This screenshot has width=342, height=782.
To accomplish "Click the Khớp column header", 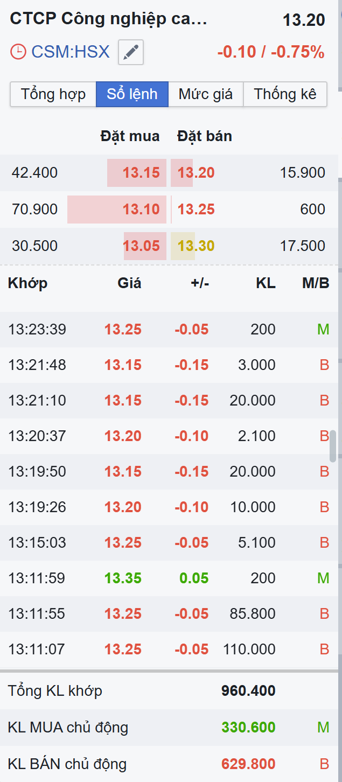I will point(28,283).
